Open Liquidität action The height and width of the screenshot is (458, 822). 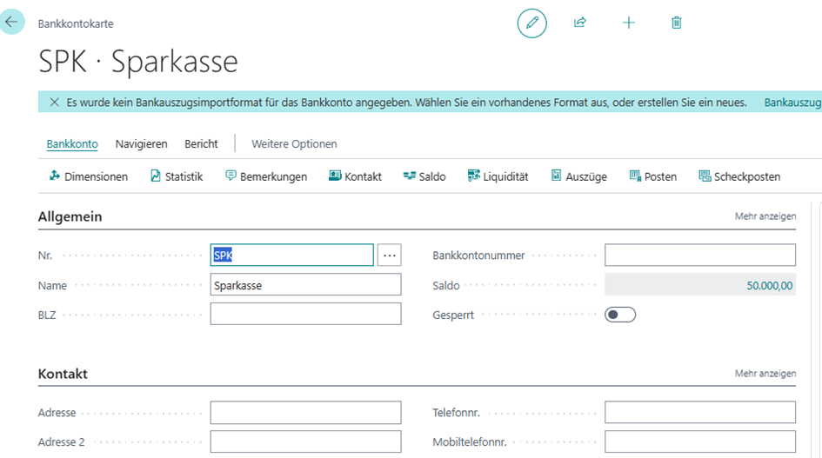498,176
